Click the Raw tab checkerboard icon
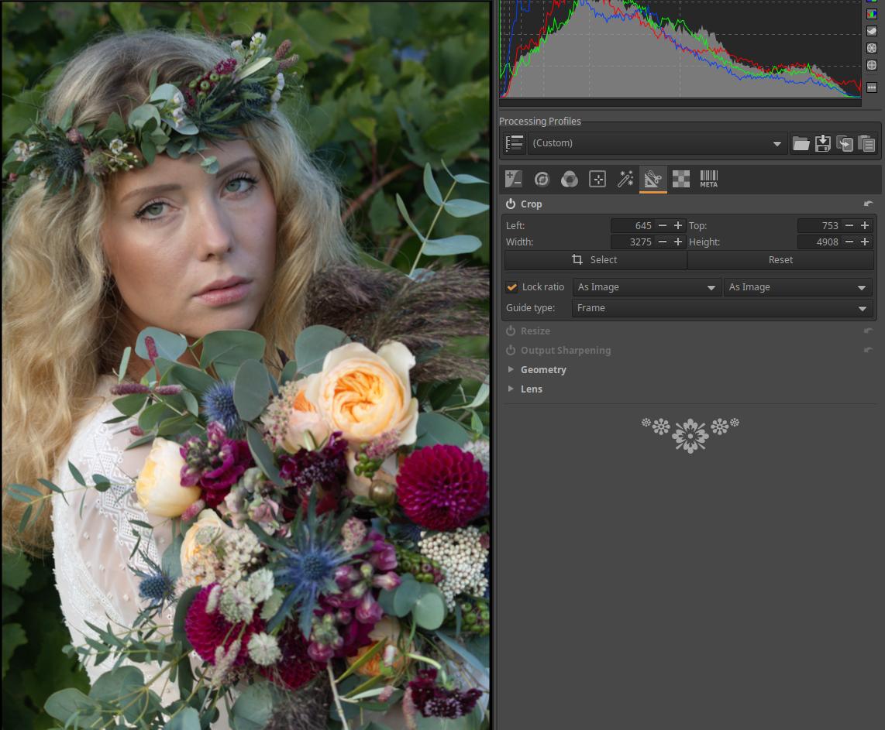Screen dimensions: 885x730 680,180
